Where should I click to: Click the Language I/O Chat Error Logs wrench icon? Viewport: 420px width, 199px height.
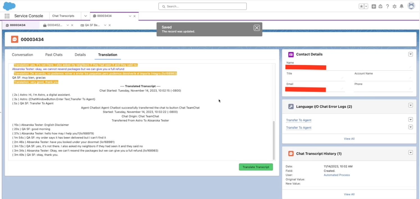click(x=291, y=107)
